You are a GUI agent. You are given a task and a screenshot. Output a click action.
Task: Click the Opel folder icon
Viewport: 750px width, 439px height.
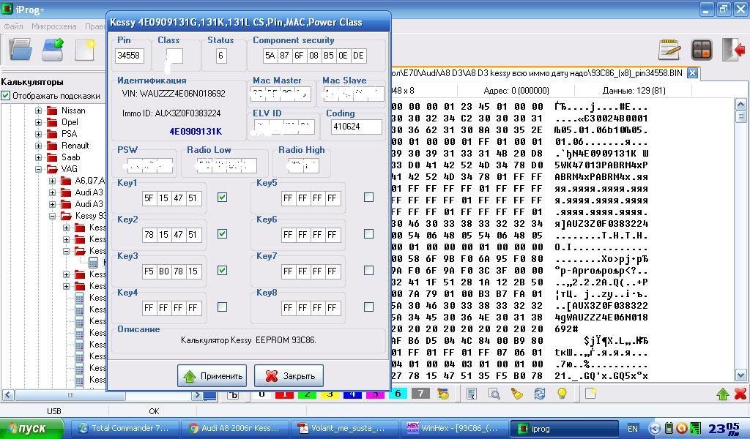[x=52, y=122]
